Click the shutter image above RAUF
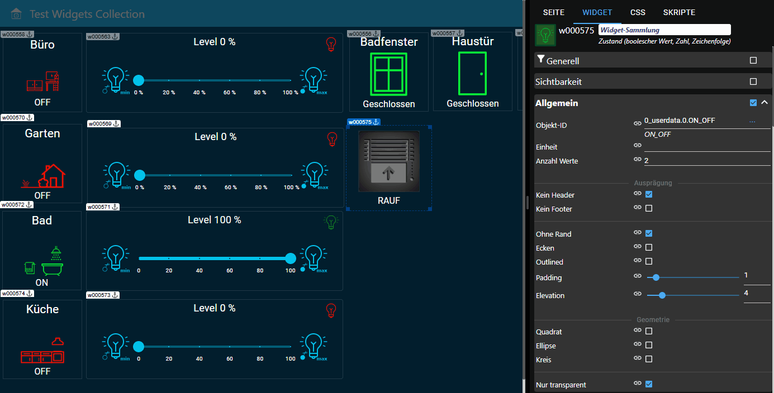 tap(389, 161)
